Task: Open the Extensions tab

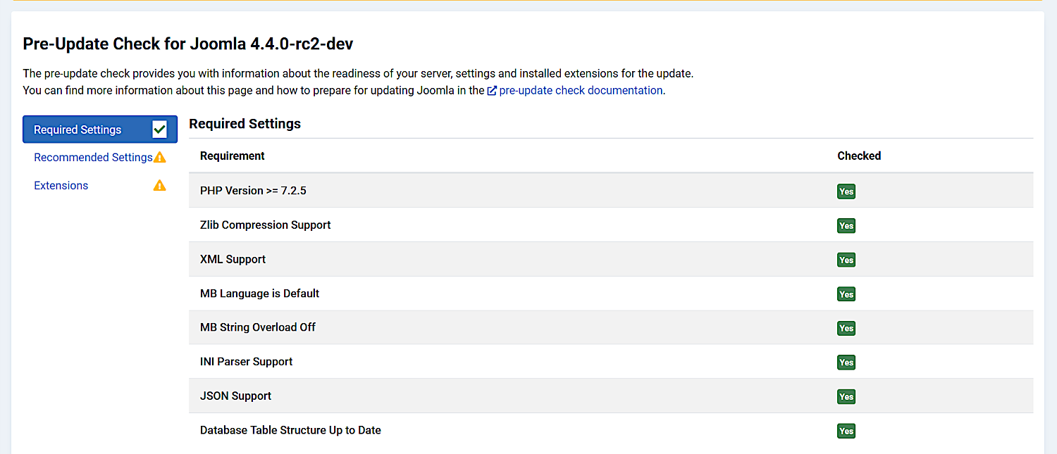Action: pyautogui.click(x=61, y=186)
